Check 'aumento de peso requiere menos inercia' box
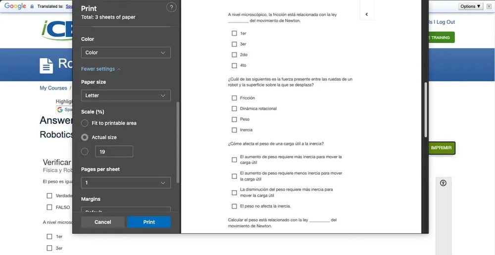The height and width of the screenshot is (255, 495). (x=234, y=176)
